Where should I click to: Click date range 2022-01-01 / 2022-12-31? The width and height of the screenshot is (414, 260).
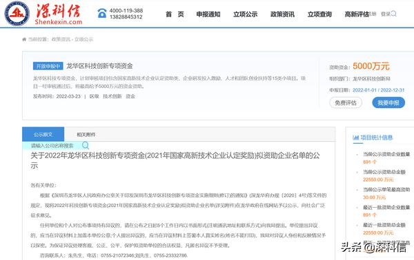pyautogui.click(x=379, y=90)
